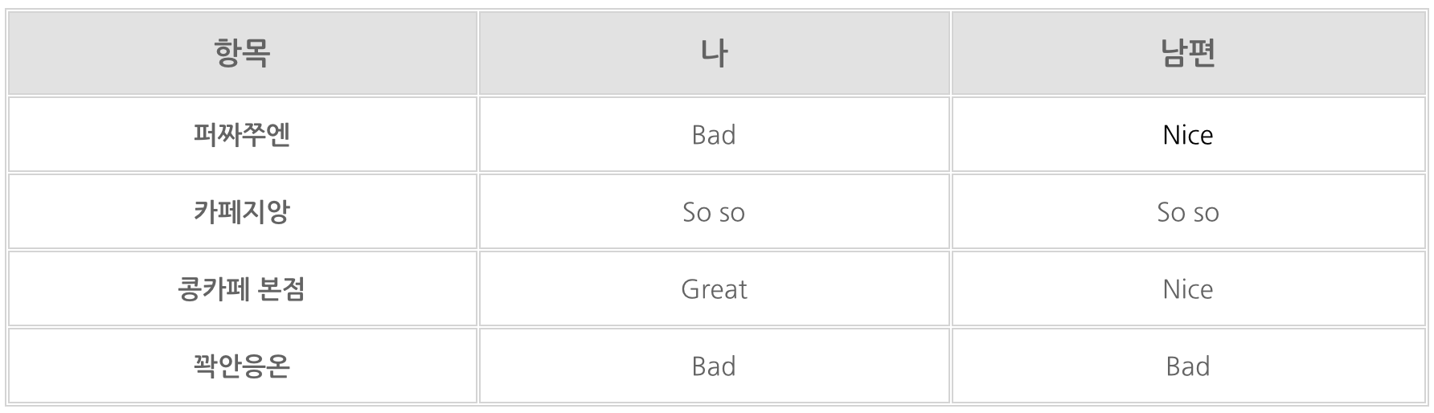The width and height of the screenshot is (1434, 413).
Task: Select the 꽉안응온 row label
Action: (242, 366)
